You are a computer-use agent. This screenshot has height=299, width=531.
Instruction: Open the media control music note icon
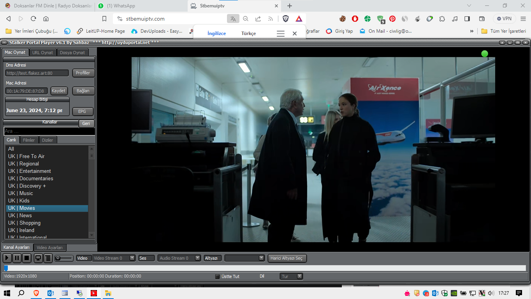pyautogui.click(x=455, y=19)
